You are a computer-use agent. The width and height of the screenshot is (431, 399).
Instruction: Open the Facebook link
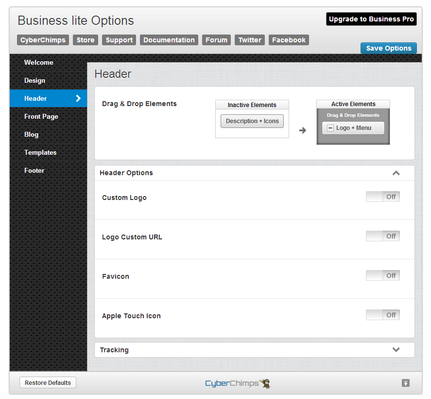[x=289, y=40]
